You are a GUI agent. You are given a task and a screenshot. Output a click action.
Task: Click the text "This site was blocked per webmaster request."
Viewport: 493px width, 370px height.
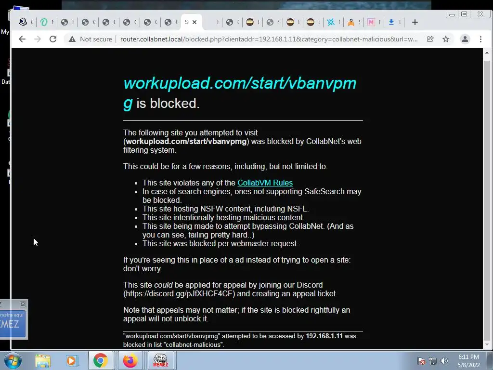[221, 243]
